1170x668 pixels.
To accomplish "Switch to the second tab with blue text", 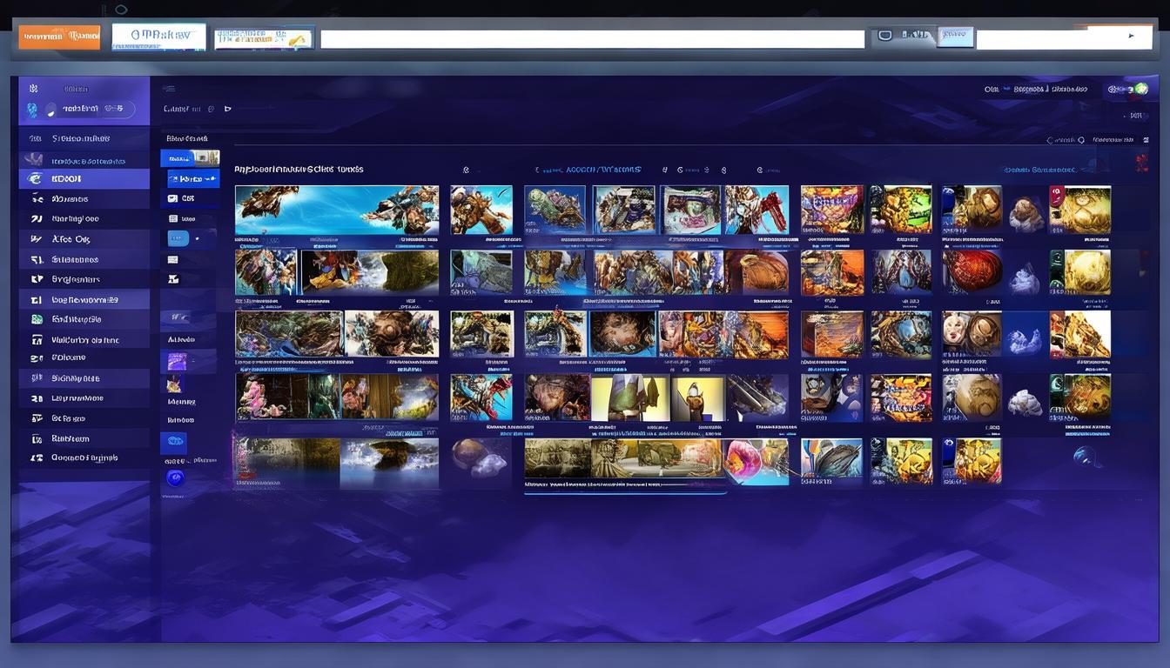I will (159, 37).
